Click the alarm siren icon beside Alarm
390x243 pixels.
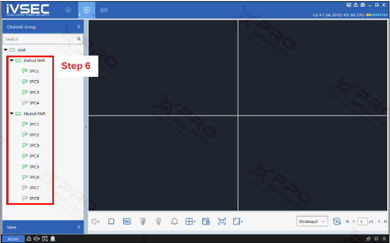29,239
